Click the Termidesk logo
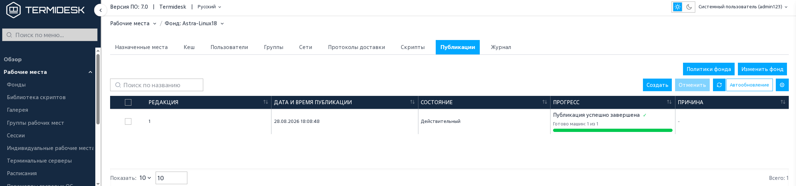This screenshot has width=796, height=186. (x=45, y=10)
